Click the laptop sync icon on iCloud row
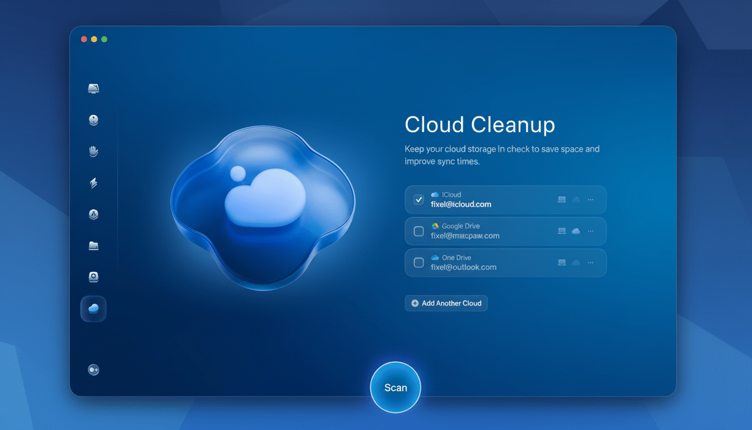752x430 pixels. (561, 199)
